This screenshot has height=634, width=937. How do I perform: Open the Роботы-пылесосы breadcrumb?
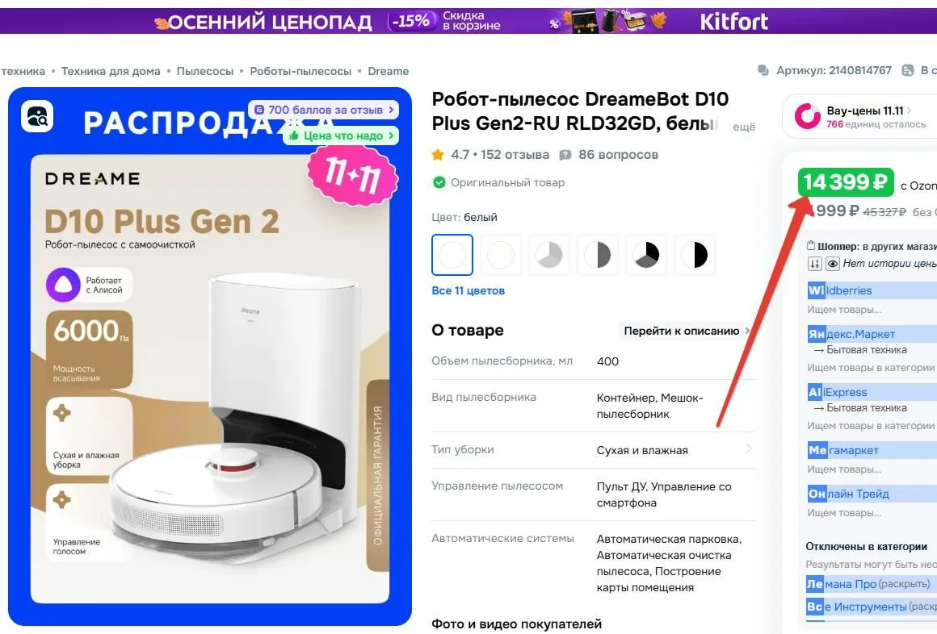[300, 71]
